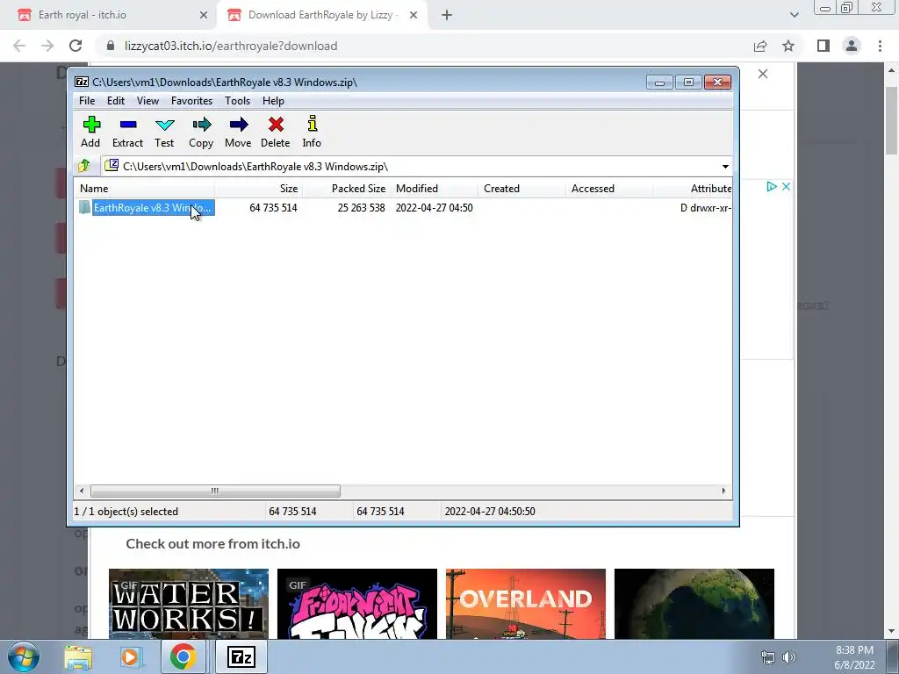
Task: Click the 2022-04-27 04:50 modified cell
Action: tap(434, 208)
